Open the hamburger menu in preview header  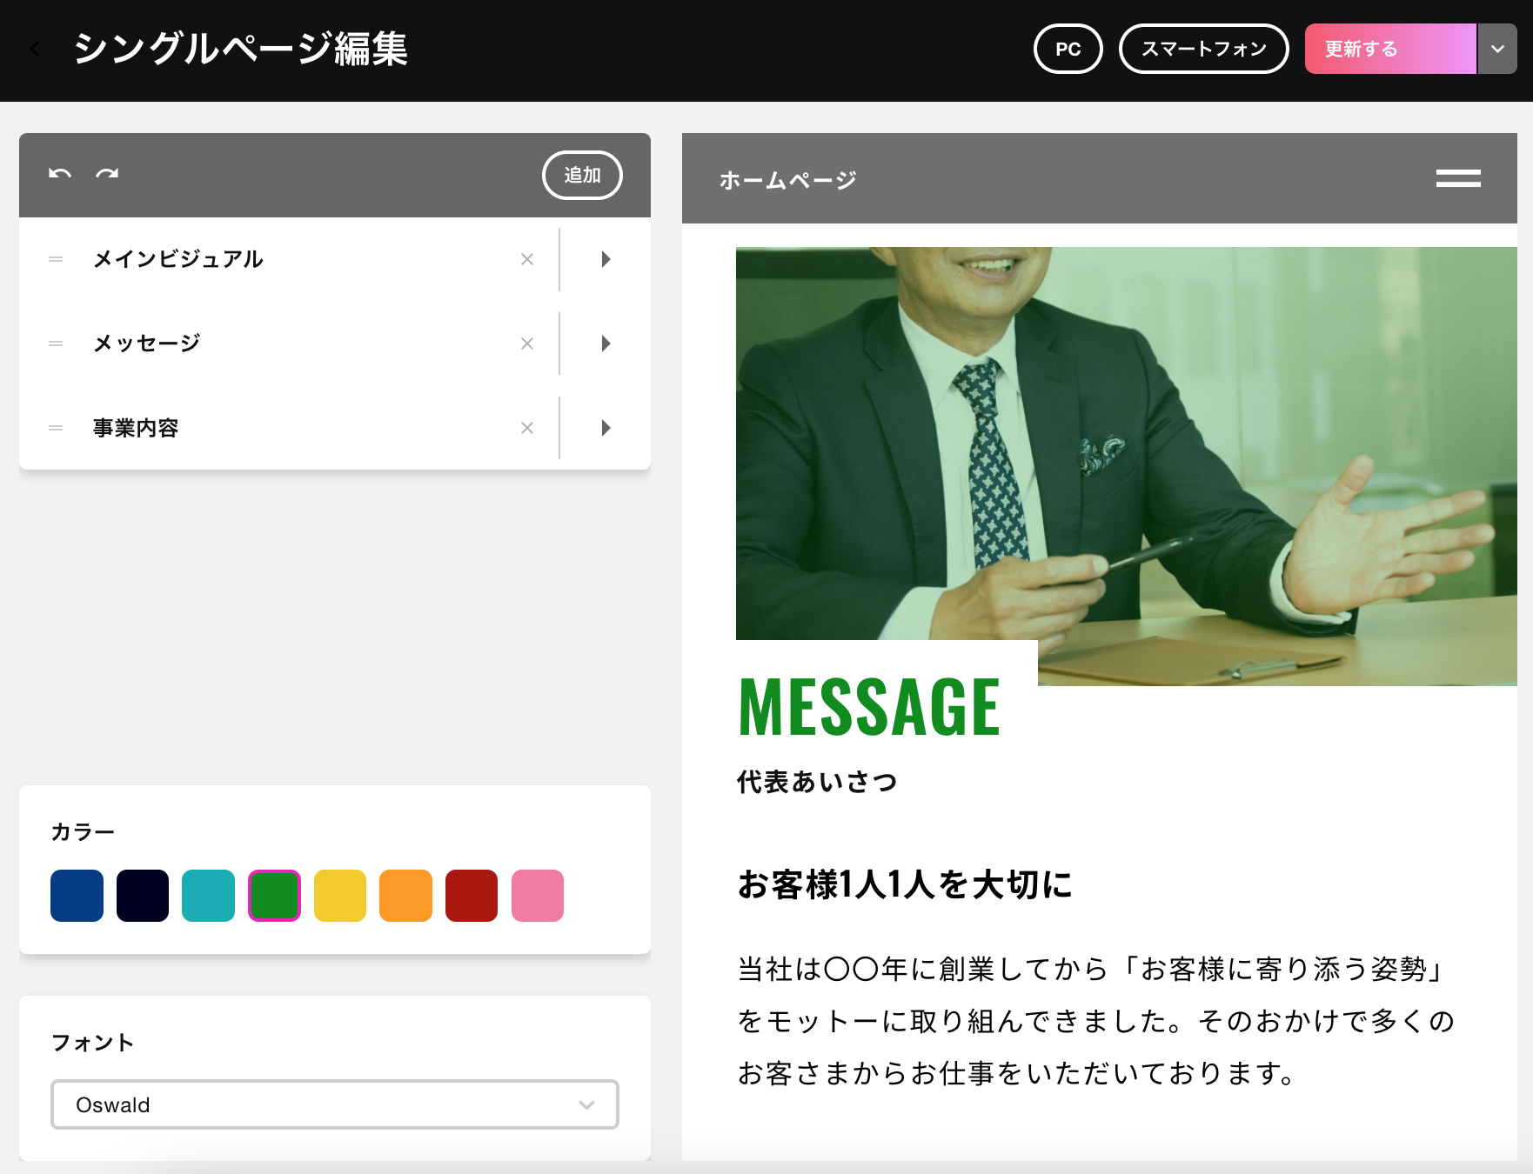tap(1458, 178)
